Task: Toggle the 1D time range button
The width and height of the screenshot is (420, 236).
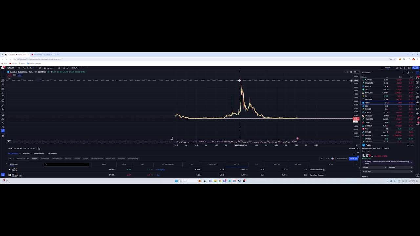Action: [x=9, y=149]
